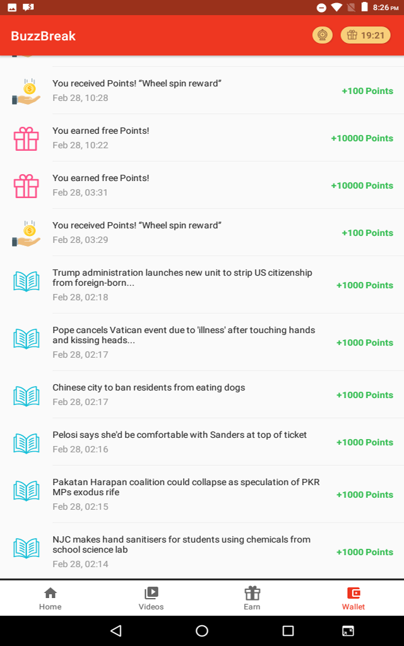Tap the spin wheel icon in header
The image size is (404, 646).
tap(323, 35)
